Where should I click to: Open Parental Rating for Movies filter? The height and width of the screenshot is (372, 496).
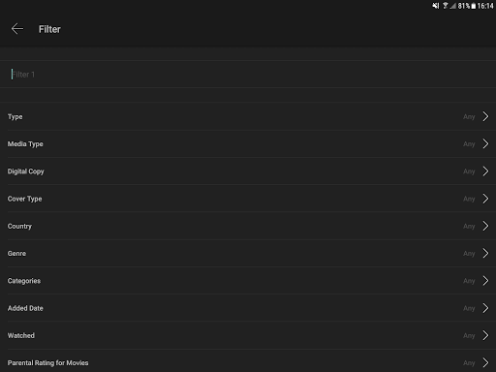(x=248, y=363)
